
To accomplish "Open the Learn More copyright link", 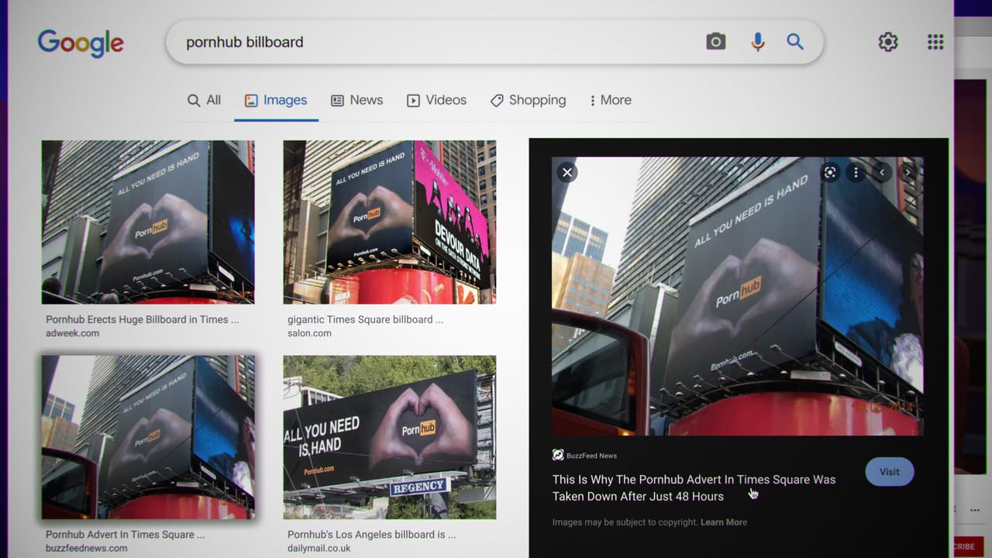I will 724,522.
